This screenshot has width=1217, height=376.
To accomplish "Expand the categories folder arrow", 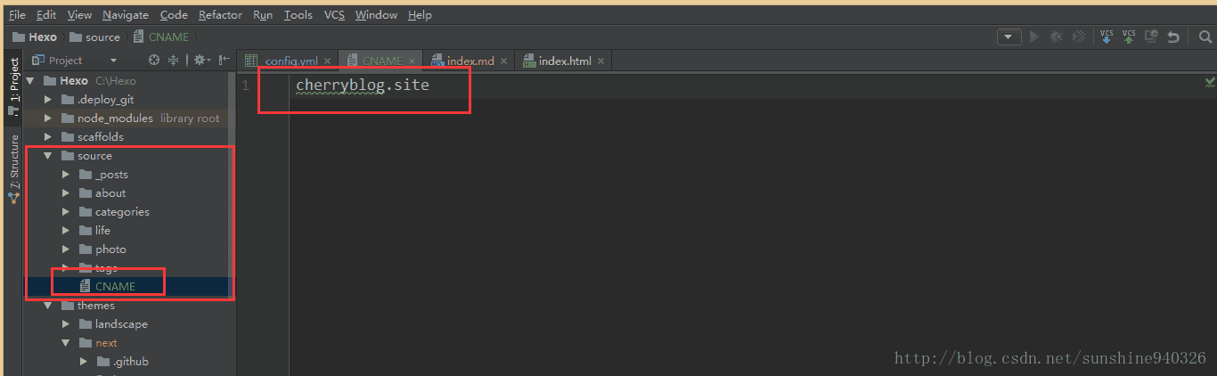I will (66, 211).
